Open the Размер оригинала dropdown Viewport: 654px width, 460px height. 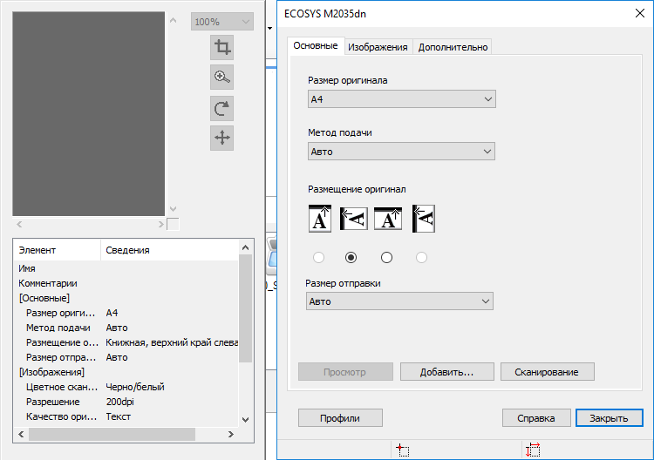401,99
